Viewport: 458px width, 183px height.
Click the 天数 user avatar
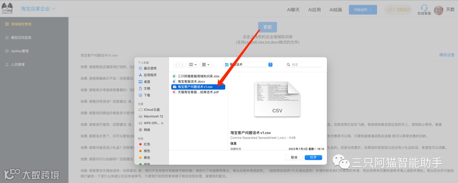[x=439, y=11]
